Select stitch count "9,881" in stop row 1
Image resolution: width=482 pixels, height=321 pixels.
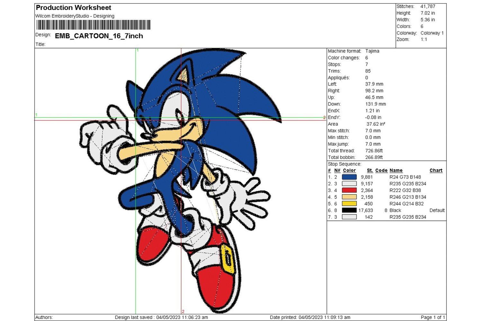click(x=367, y=177)
